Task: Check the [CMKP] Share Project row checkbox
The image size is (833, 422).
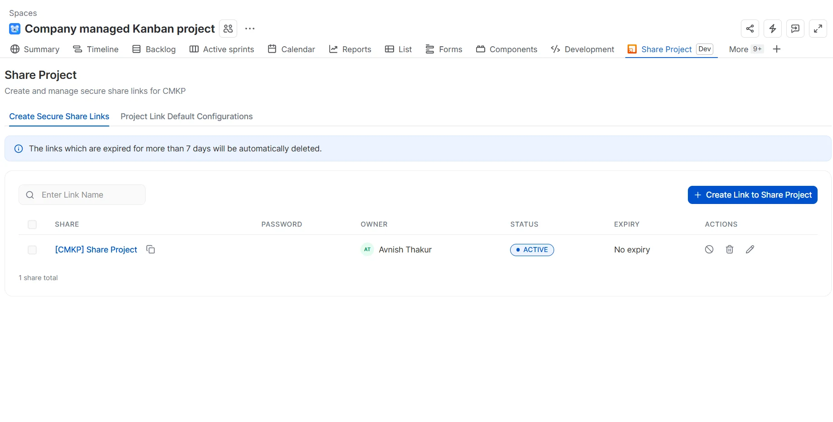Action: pos(32,250)
